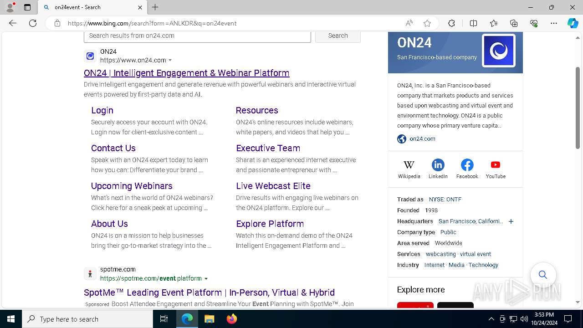
Task: Click the virtual event service link
Action: [476, 254]
